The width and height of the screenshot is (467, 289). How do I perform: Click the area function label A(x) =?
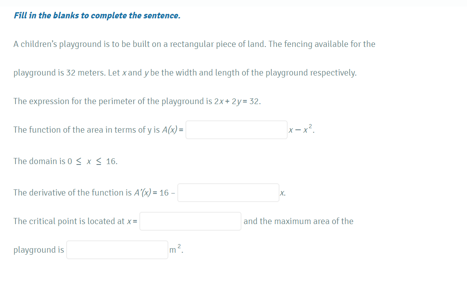tap(173, 129)
